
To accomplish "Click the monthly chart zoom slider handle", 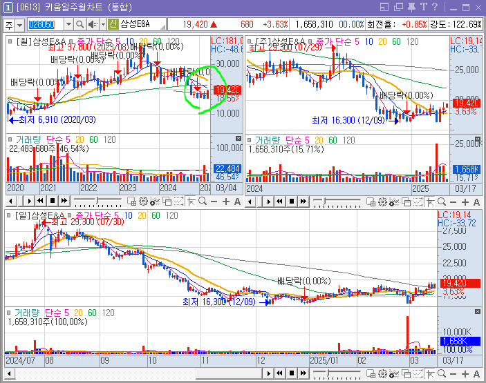I will tap(97, 201).
